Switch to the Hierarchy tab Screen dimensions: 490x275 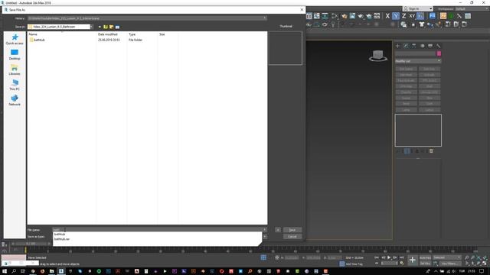(x=414, y=46)
